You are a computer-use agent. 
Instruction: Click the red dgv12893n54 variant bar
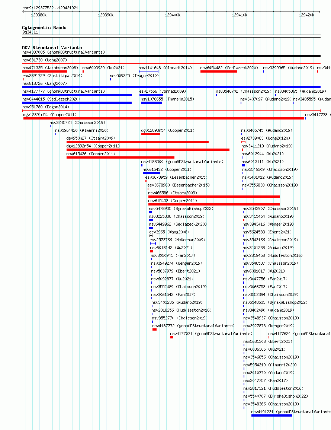coord(151,134)
